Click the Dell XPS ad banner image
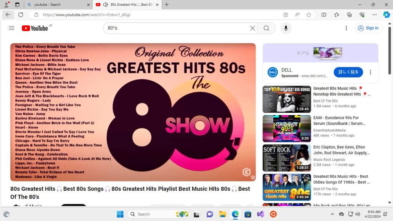393x221 pixels. (320, 53)
